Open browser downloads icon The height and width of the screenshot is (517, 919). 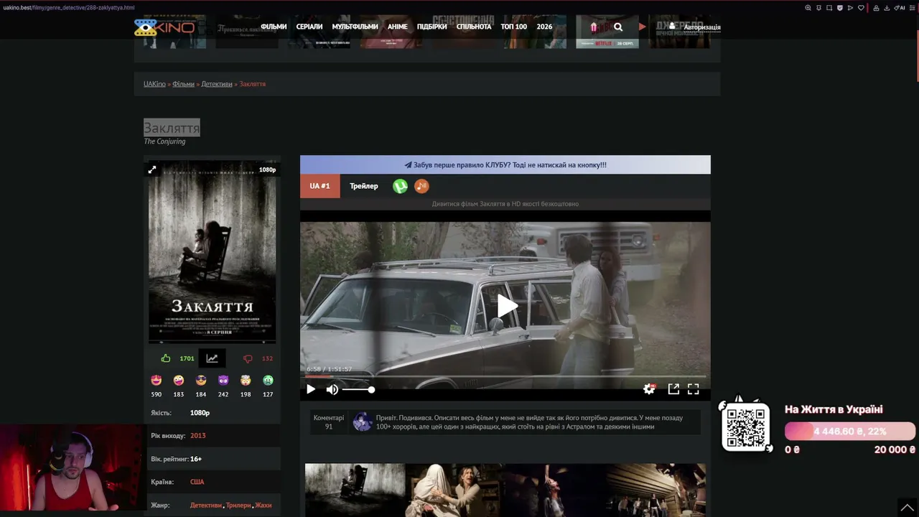[887, 8]
